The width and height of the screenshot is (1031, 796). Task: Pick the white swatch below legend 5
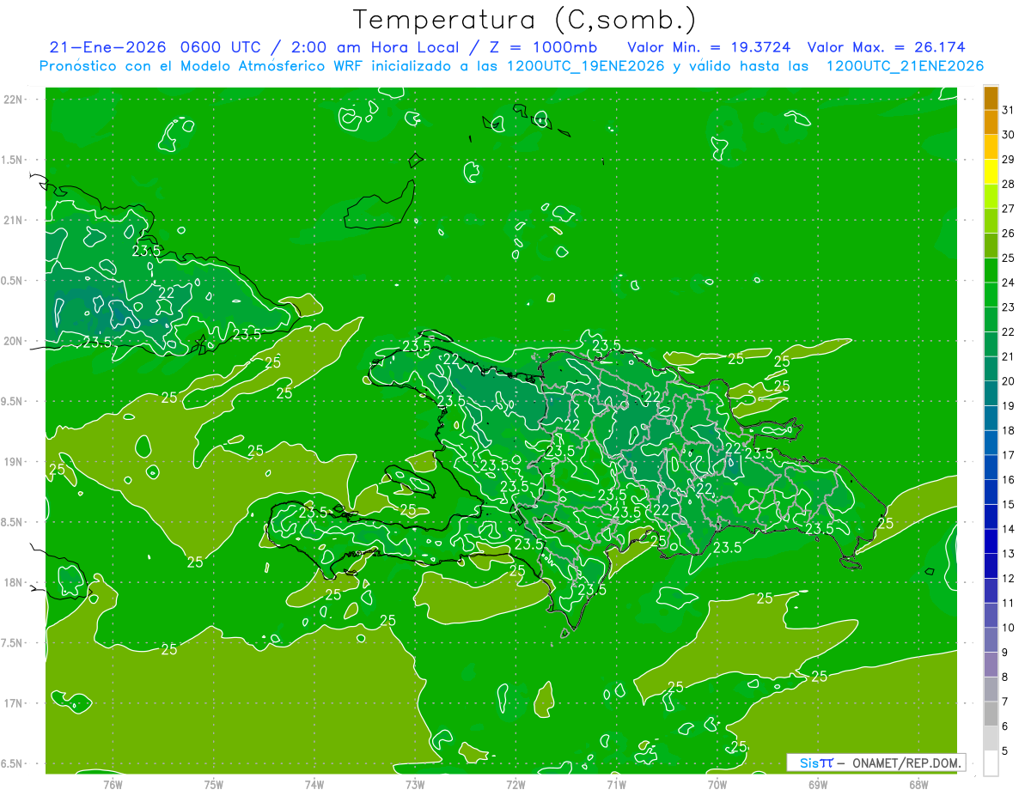[991, 763]
